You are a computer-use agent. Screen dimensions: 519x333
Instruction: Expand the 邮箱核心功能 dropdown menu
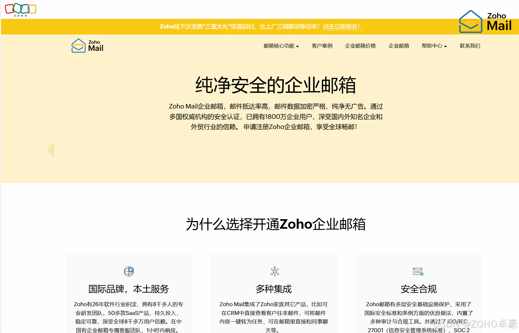(279, 46)
